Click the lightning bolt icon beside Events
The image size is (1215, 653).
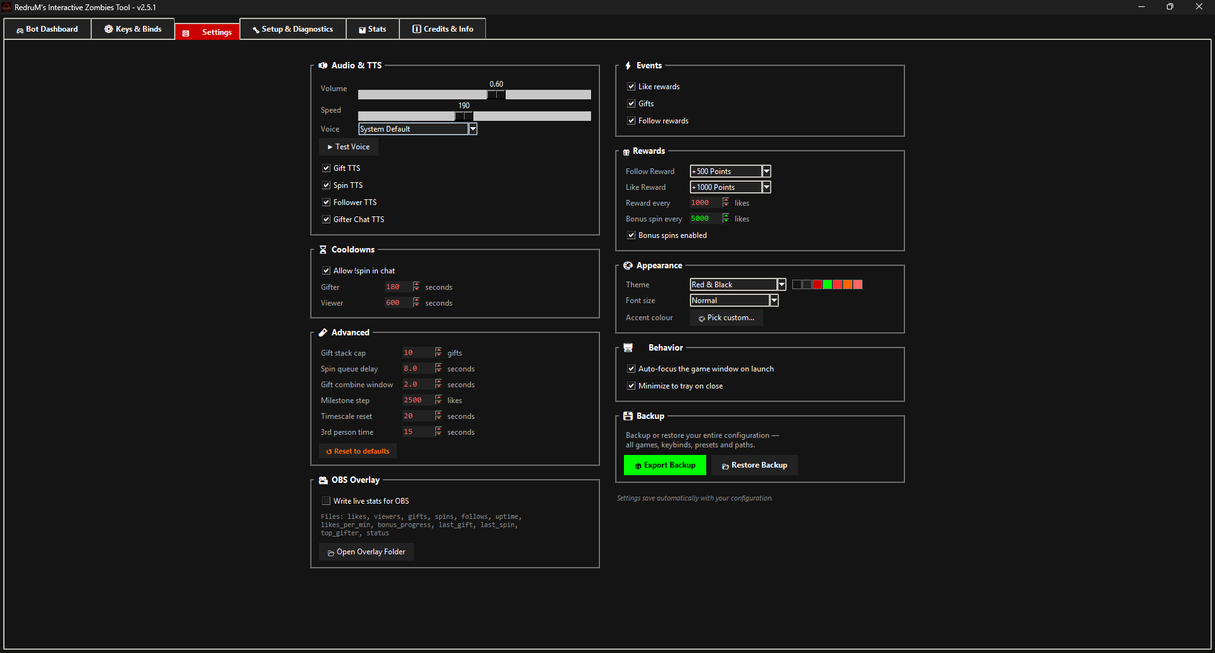click(x=628, y=66)
